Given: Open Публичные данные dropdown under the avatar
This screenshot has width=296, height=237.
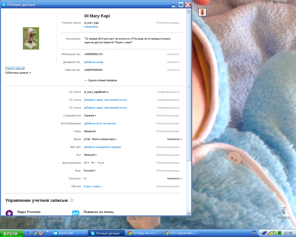Looking at the screenshot, I should point(18,73).
